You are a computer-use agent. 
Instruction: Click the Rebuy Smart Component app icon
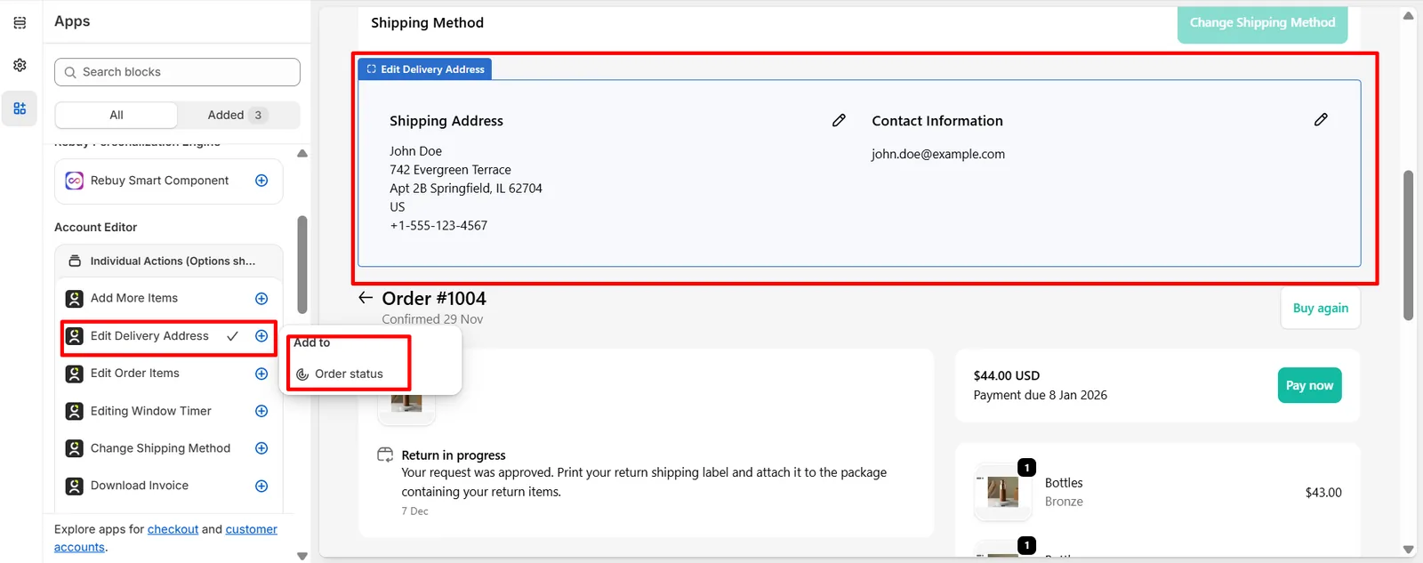point(75,181)
